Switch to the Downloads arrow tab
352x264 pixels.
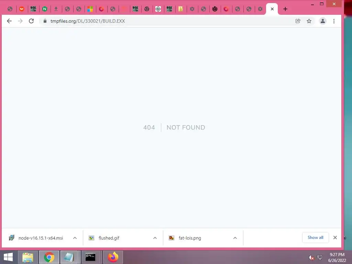tap(56, 9)
